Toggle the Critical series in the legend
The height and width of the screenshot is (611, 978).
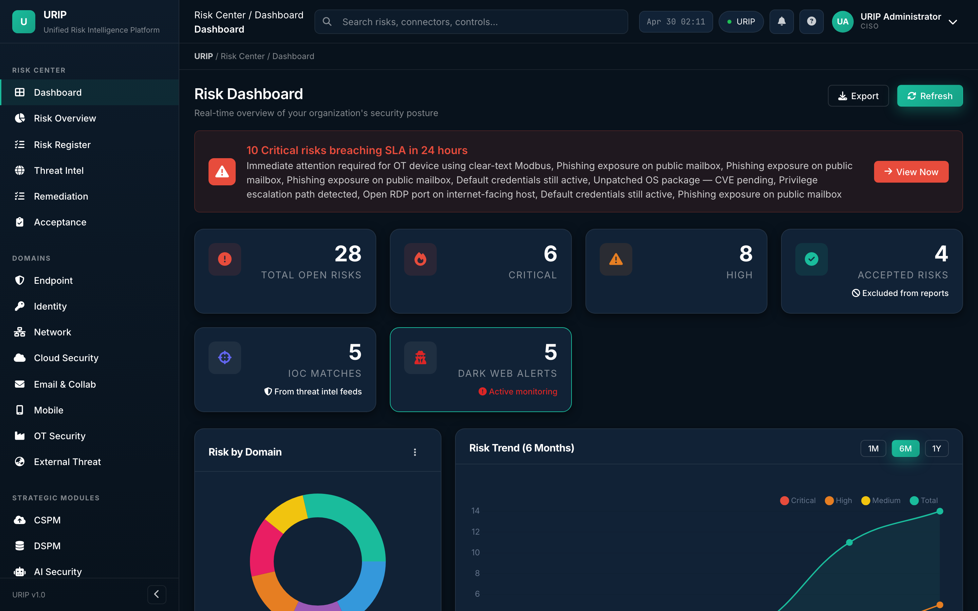pyautogui.click(x=798, y=500)
